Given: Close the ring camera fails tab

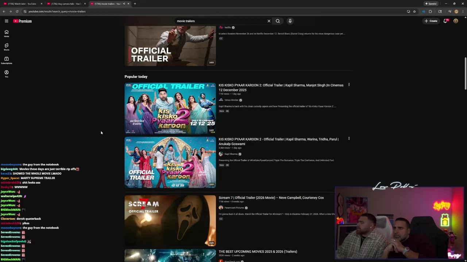Looking at the screenshot, I should coord(85,4).
